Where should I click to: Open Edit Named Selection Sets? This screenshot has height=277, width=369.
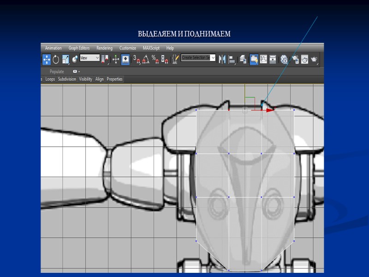tap(175, 60)
